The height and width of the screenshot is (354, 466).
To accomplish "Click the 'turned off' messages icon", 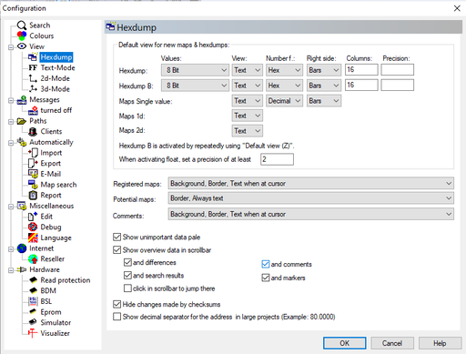I will click(x=33, y=110).
